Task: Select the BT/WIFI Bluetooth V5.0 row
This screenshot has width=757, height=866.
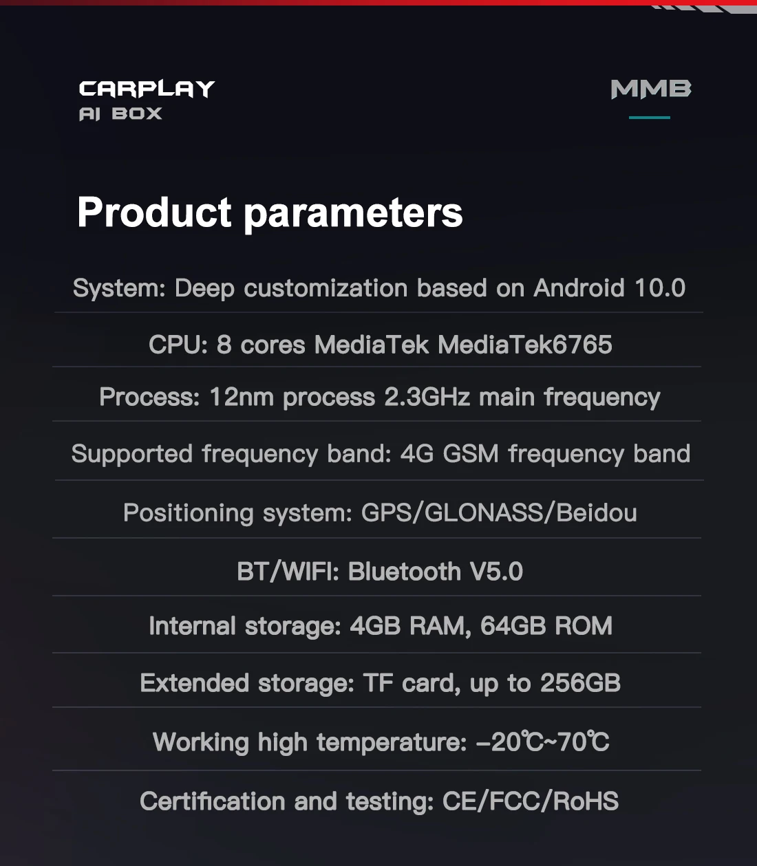Action: coord(380,571)
